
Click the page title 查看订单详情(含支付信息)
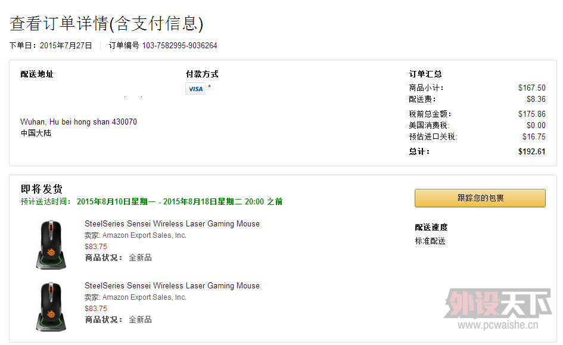(106, 24)
